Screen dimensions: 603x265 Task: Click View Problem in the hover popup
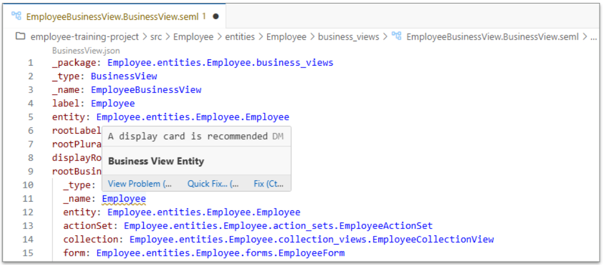pos(140,184)
